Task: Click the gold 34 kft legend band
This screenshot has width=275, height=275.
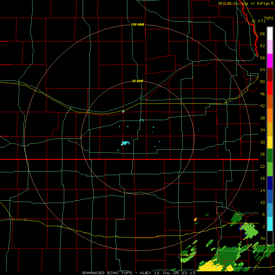Action: click(x=270, y=129)
